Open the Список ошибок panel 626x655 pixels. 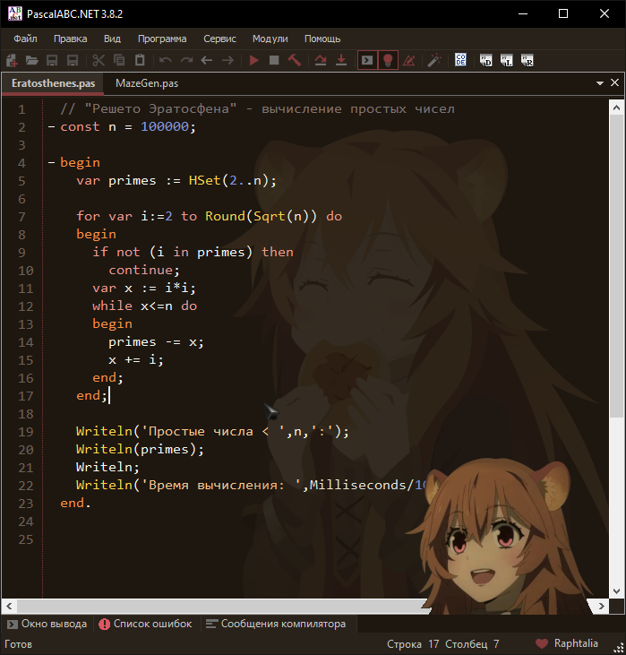[145, 624]
